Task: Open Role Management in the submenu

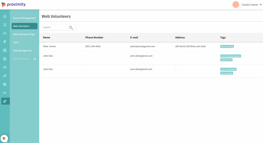Action: (22, 51)
